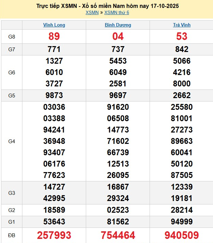Viewport: 213px width, 243px height.
Task: Click the G8 result 53
Action: point(182,36)
